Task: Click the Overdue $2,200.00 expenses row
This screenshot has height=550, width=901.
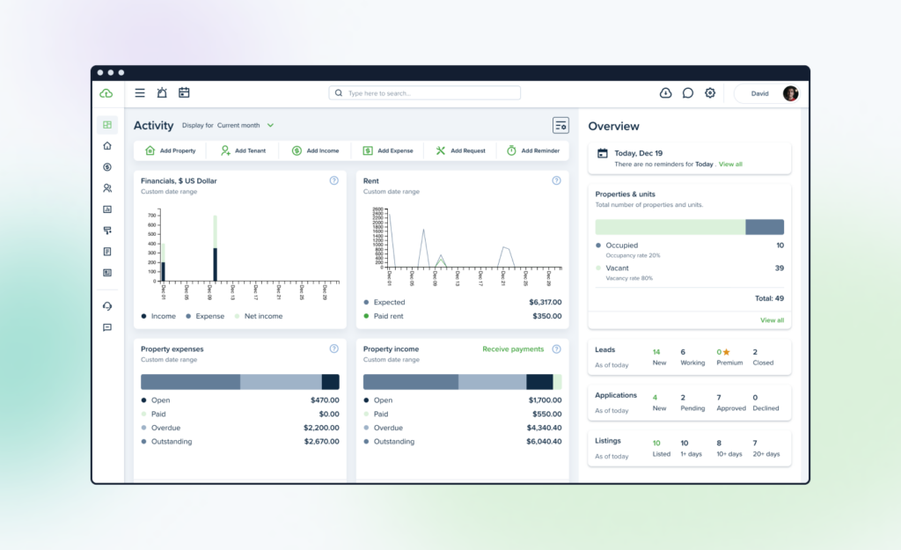Action: (x=240, y=428)
